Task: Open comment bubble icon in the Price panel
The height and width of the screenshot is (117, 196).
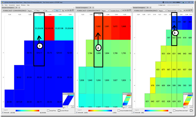Action: point(73,10)
